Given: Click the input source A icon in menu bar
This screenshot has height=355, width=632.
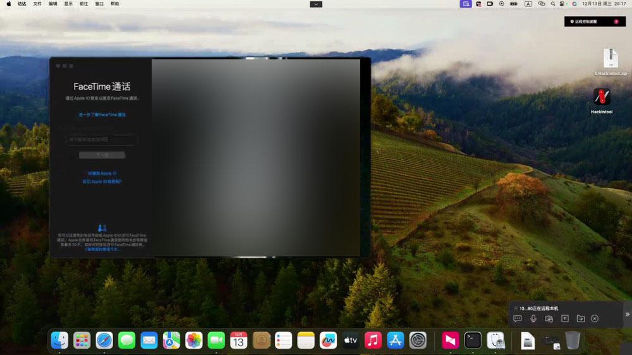Looking at the screenshot, I should (528, 4).
